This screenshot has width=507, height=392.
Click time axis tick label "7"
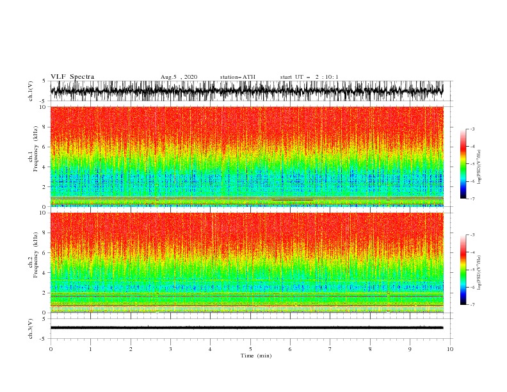click(x=330, y=349)
